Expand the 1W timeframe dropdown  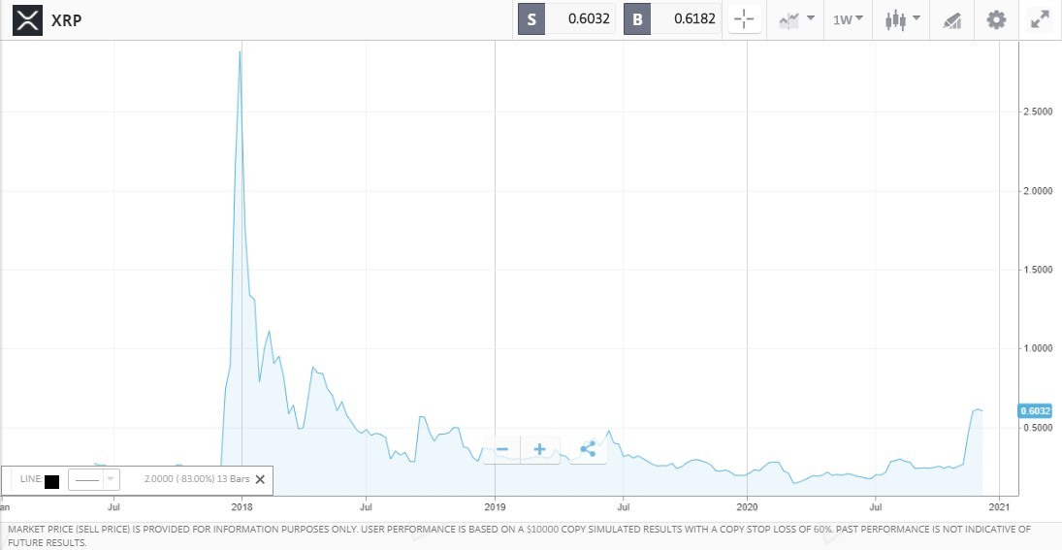[x=848, y=19]
